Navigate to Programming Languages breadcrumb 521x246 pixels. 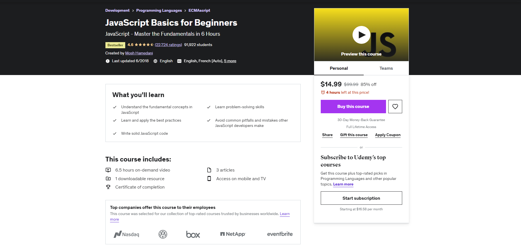pyautogui.click(x=159, y=10)
